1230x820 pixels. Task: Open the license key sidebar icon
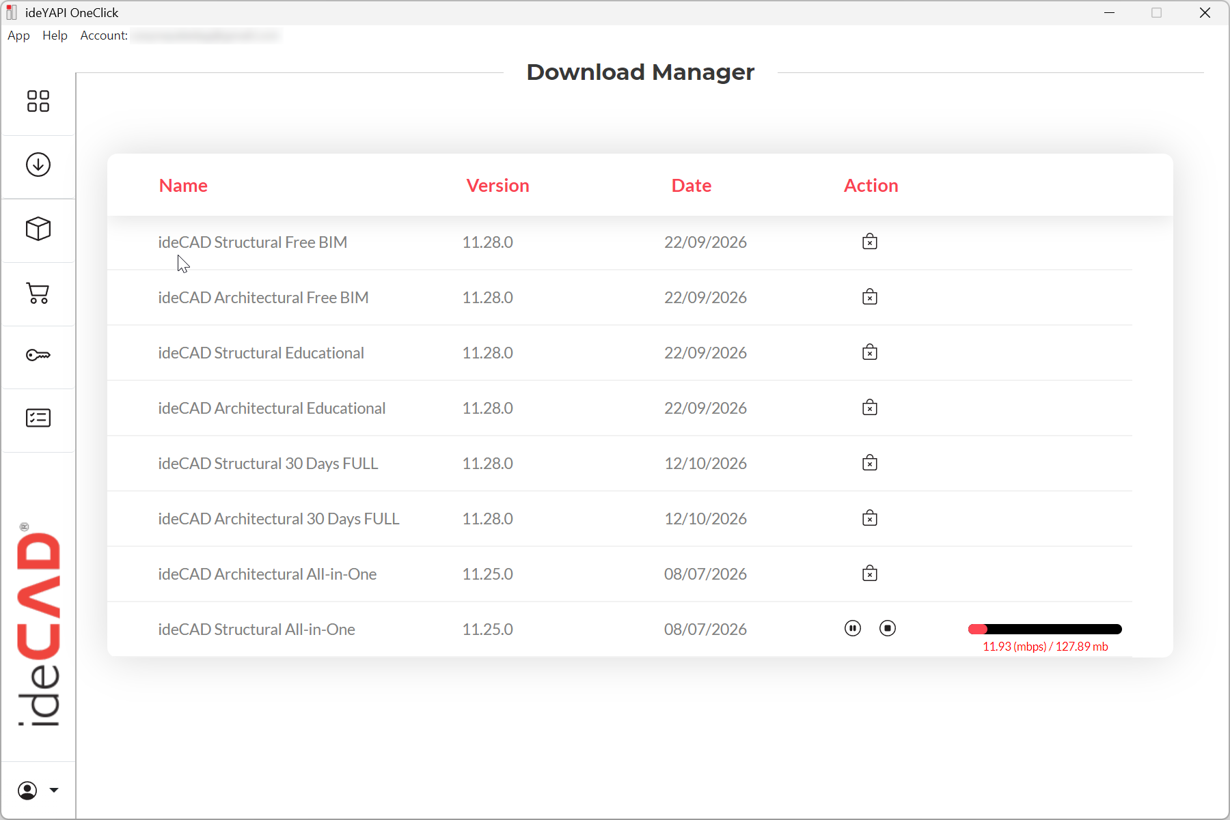coord(38,355)
